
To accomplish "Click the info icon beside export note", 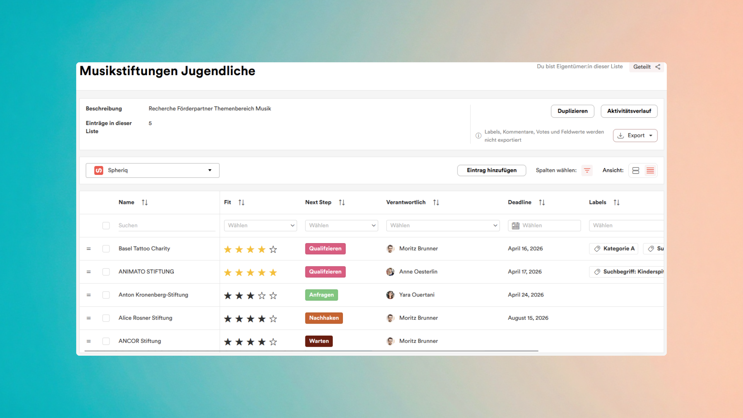I will [478, 136].
